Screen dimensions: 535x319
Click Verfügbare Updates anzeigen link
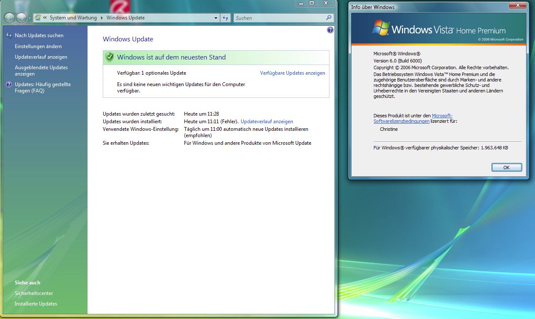[293, 73]
